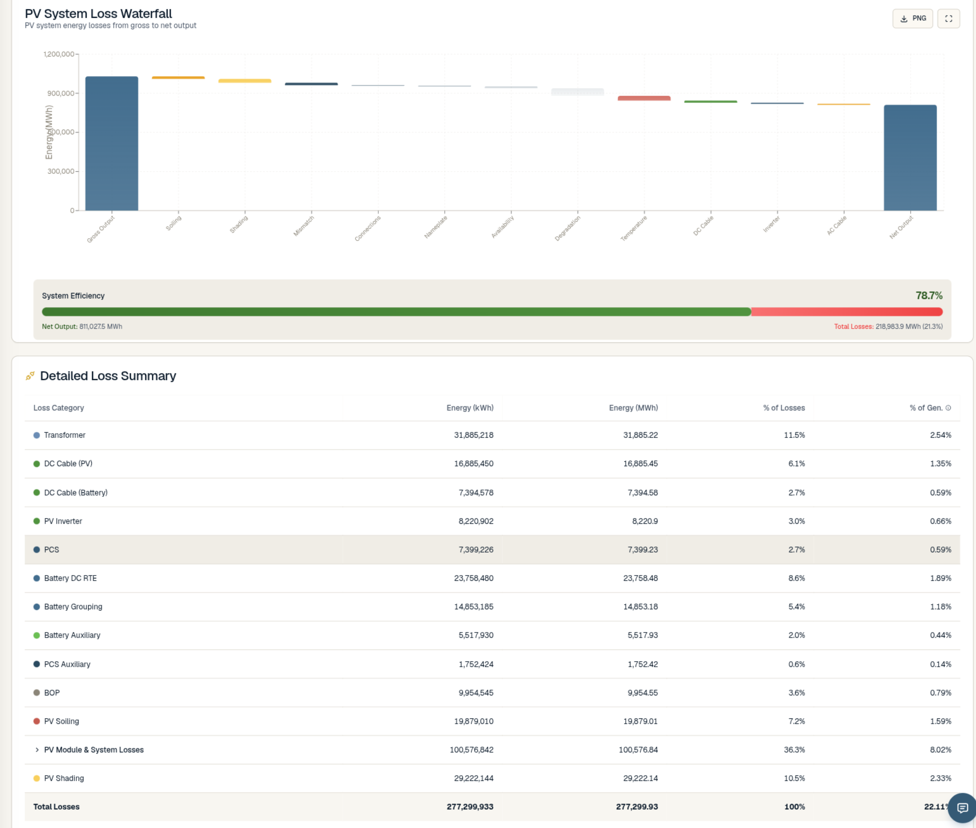Click the red Total Losses progress segment
Image resolution: width=976 pixels, height=828 pixels.
[847, 312]
